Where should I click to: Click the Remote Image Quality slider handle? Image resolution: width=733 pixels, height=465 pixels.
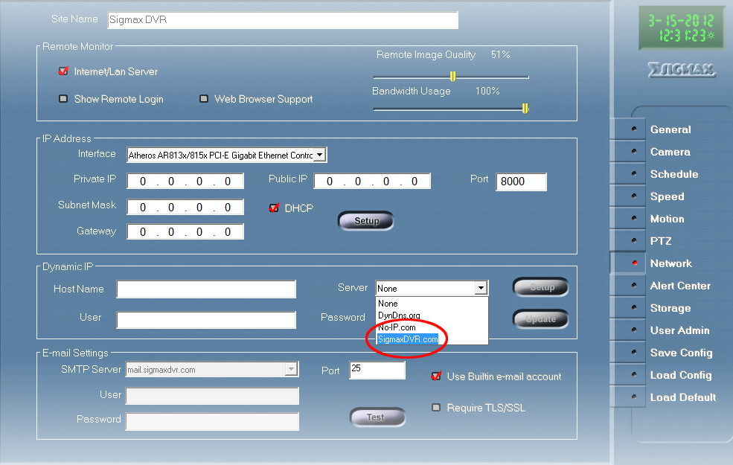(x=452, y=76)
